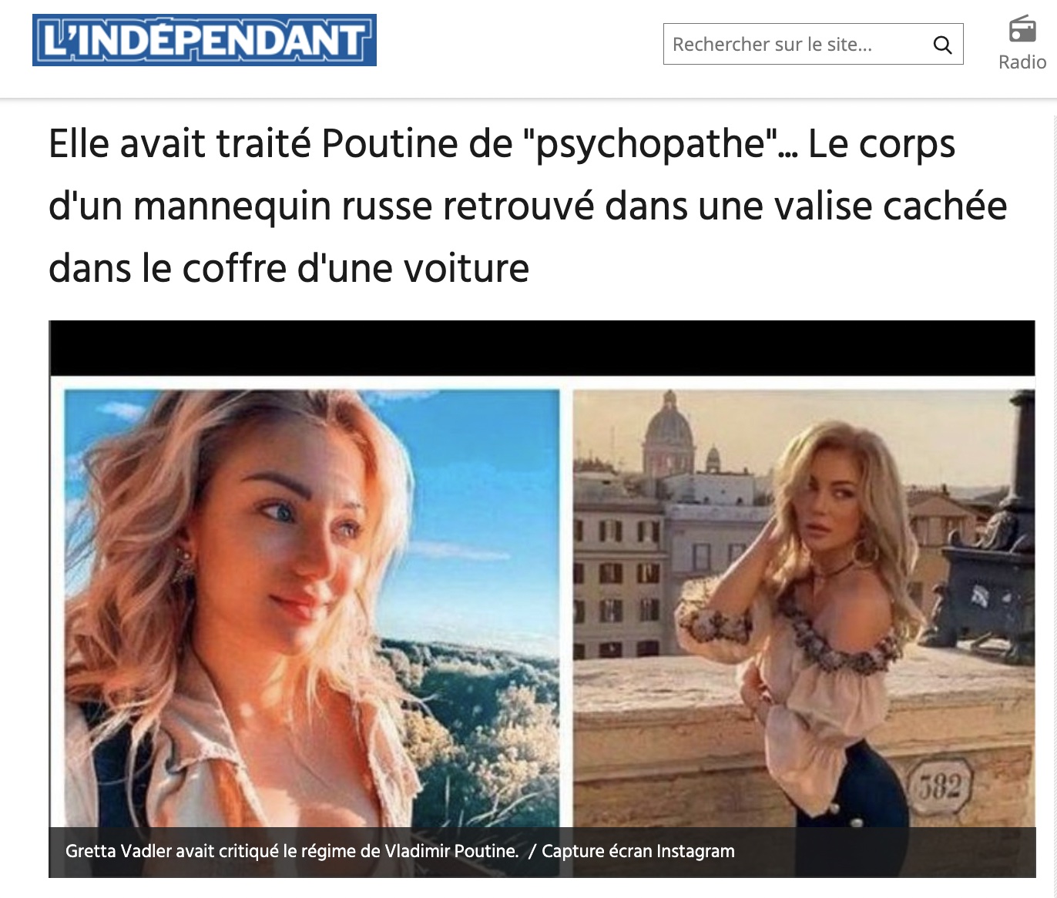Click the 'Vladimir Poutine' name in the caption
This screenshot has width=1057, height=898.
(451, 851)
